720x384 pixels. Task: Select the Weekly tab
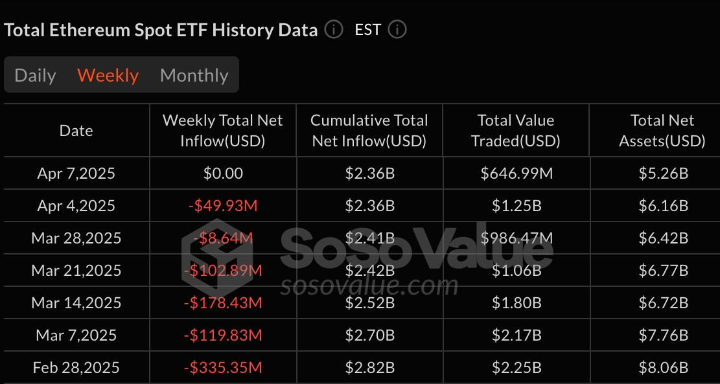coord(108,75)
